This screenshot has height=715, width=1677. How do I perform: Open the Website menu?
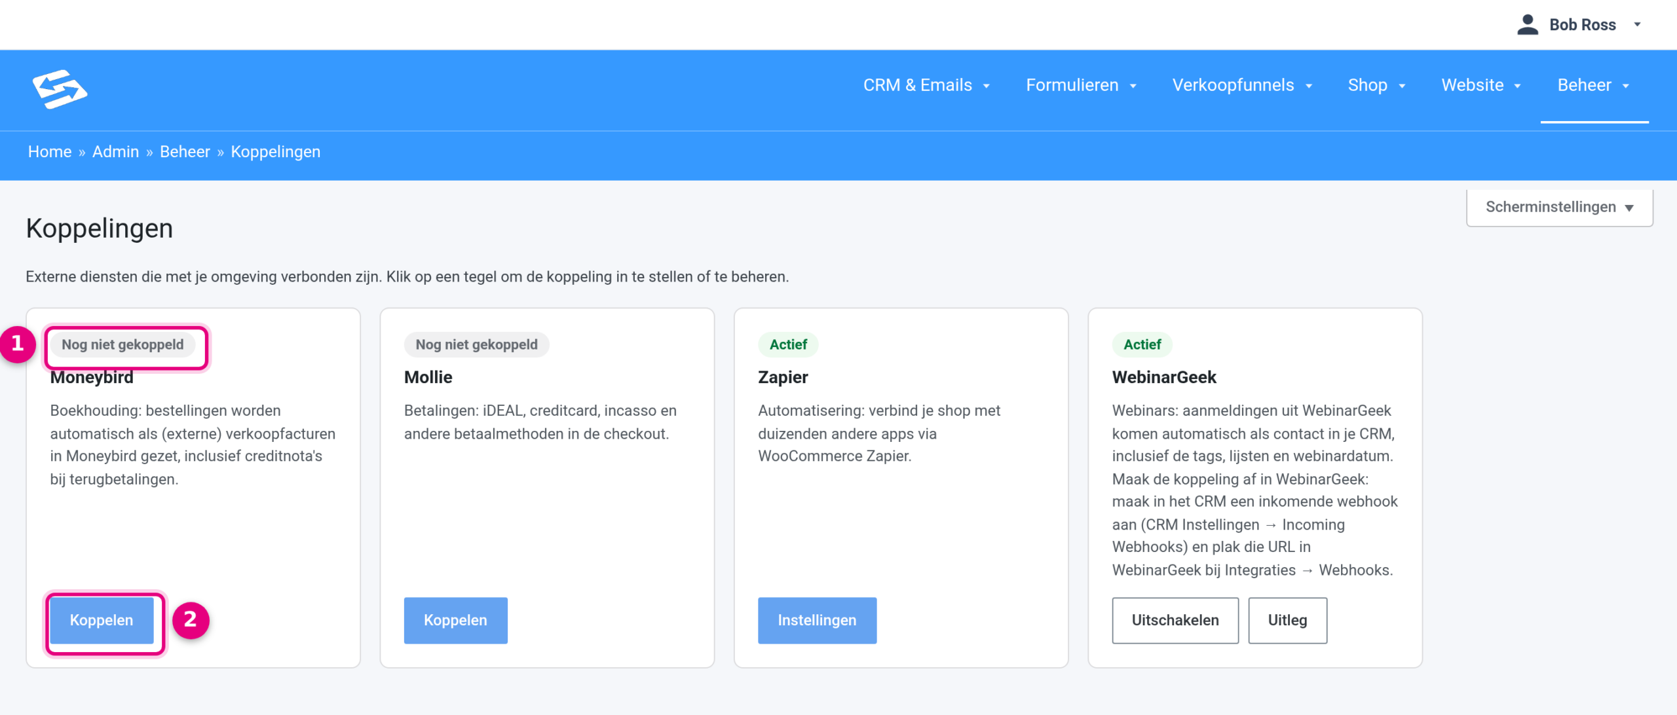pyautogui.click(x=1480, y=85)
